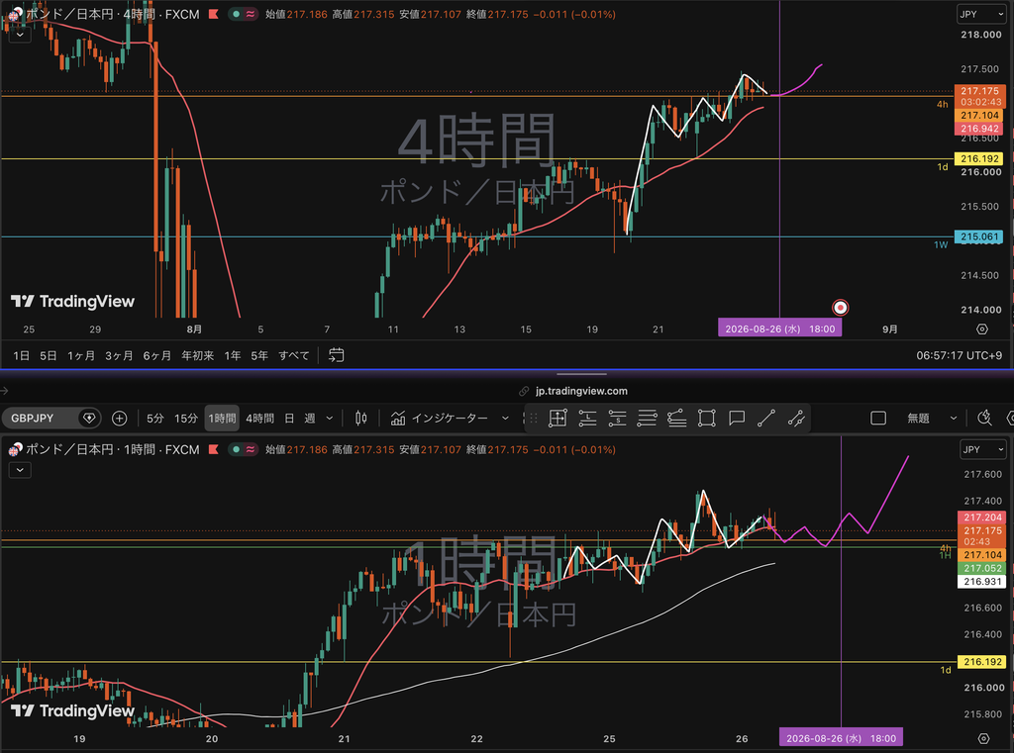This screenshot has width=1014, height=753.
Task: Click the 06:57:17 UTC+9 timezone clock
Action: (x=959, y=355)
